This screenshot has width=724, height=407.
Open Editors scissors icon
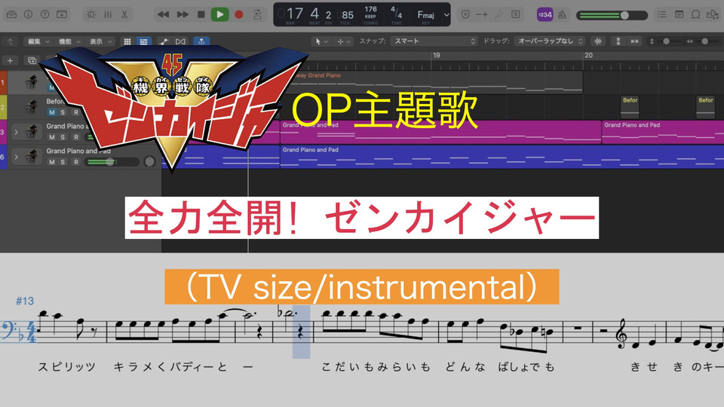pyautogui.click(x=124, y=14)
